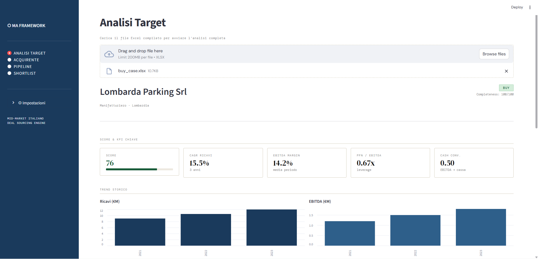Click the 2023 bar in Ricavi chart
The height and width of the screenshot is (259, 538).
pyautogui.click(x=271, y=227)
